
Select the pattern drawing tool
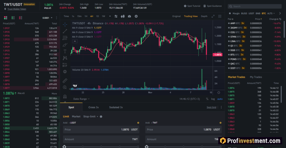coord(65,58)
